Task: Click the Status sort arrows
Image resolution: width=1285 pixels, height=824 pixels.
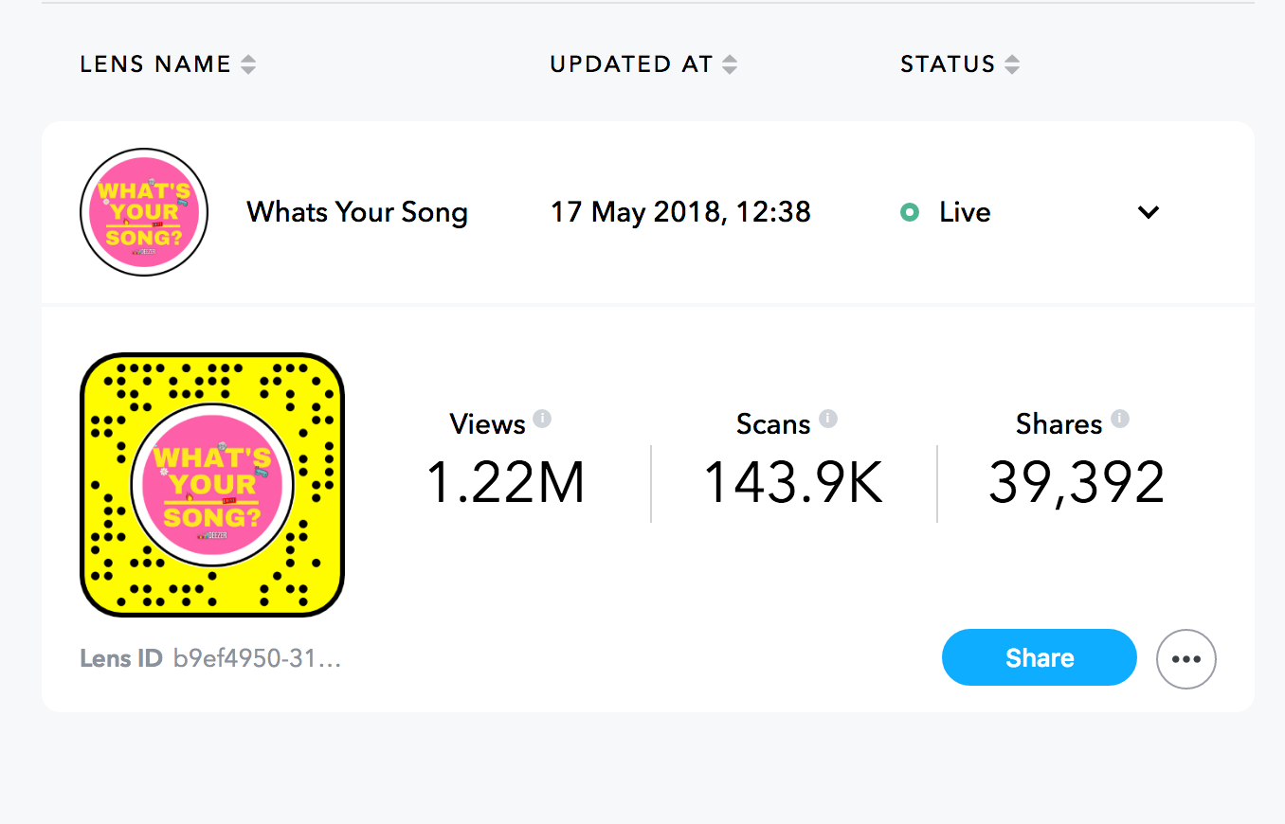Action: coord(1012,64)
